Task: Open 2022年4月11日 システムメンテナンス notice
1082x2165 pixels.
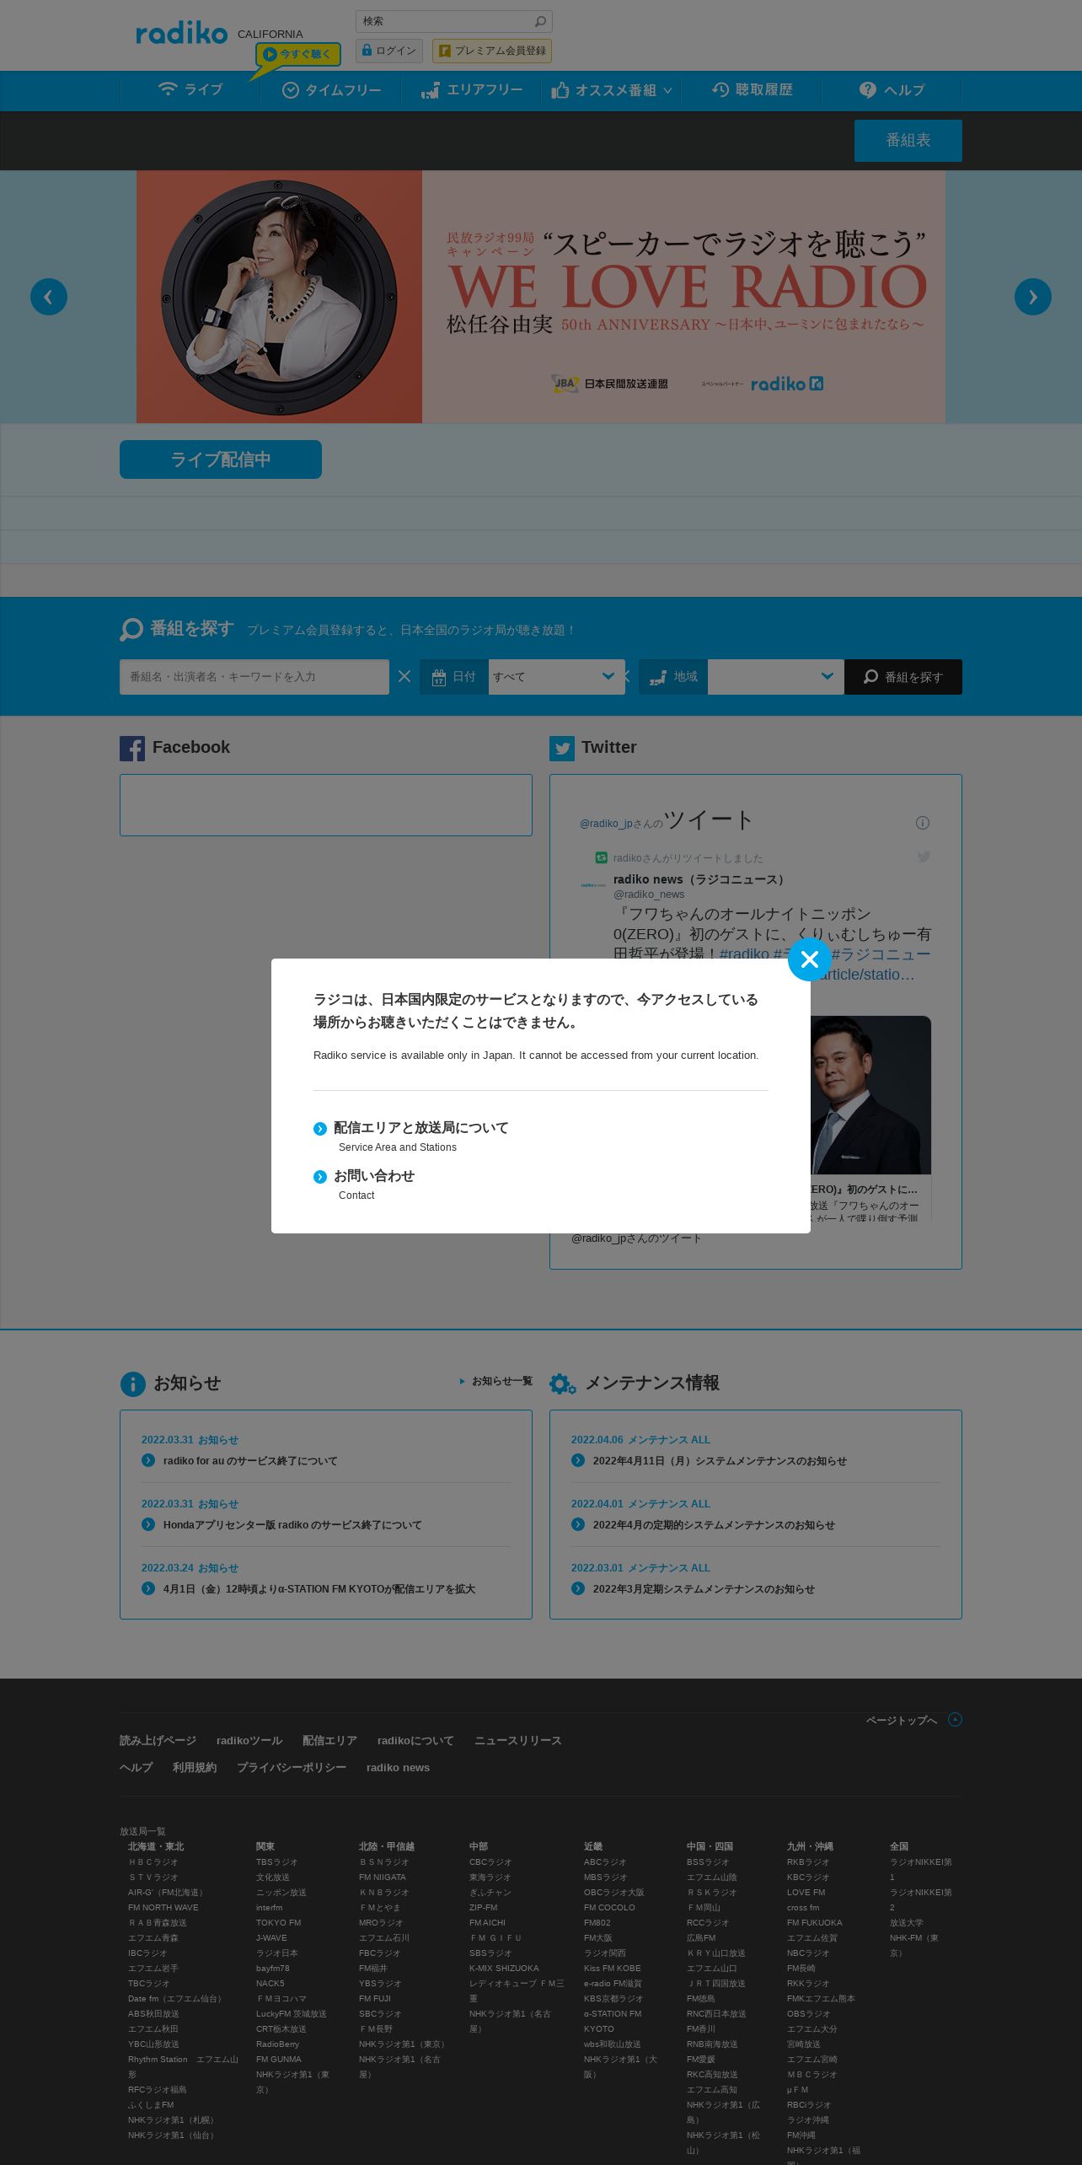Action: (x=720, y=1461)
